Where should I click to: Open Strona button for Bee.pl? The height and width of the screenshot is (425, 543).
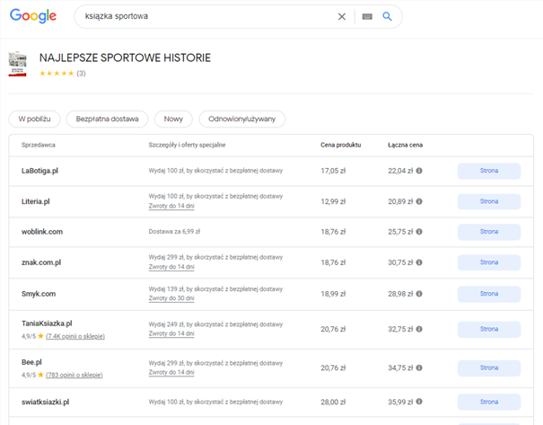[489, 368]
